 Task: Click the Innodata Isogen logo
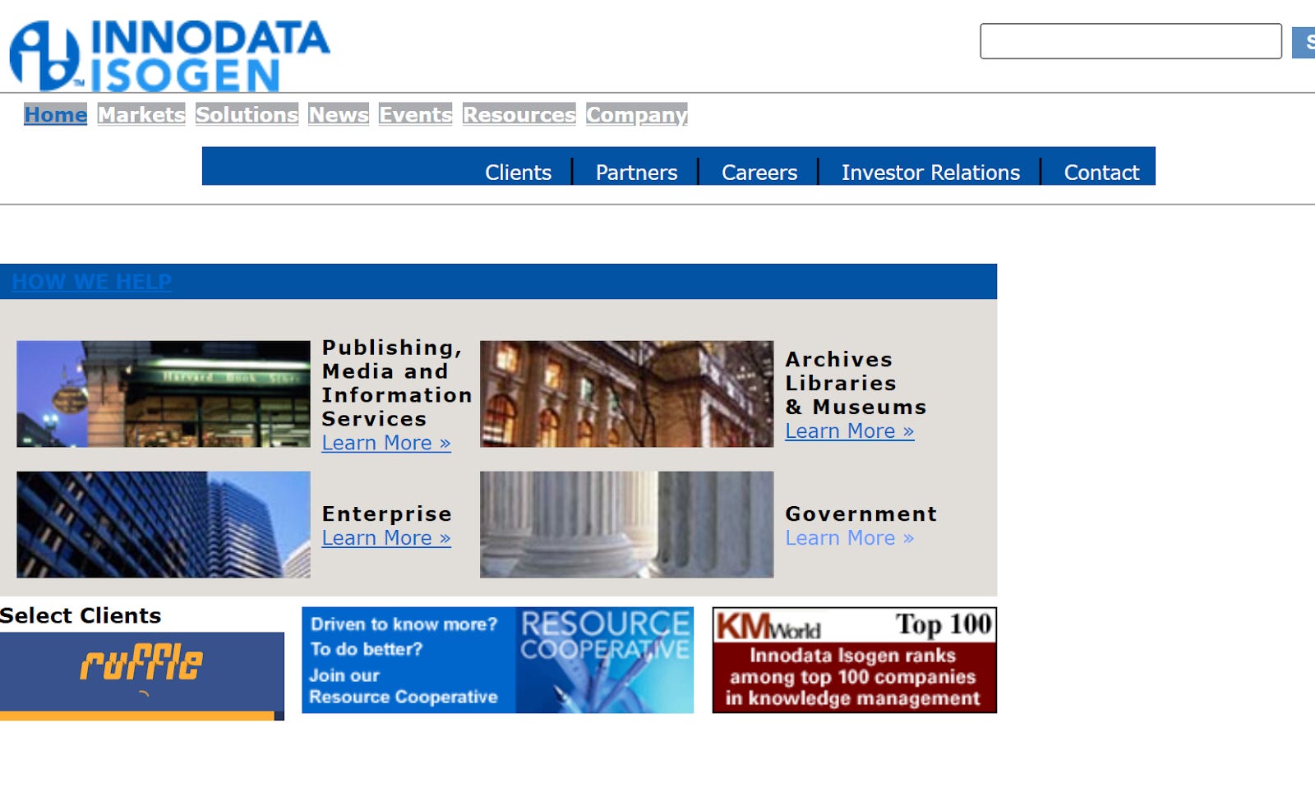click(x=169, y=56)
